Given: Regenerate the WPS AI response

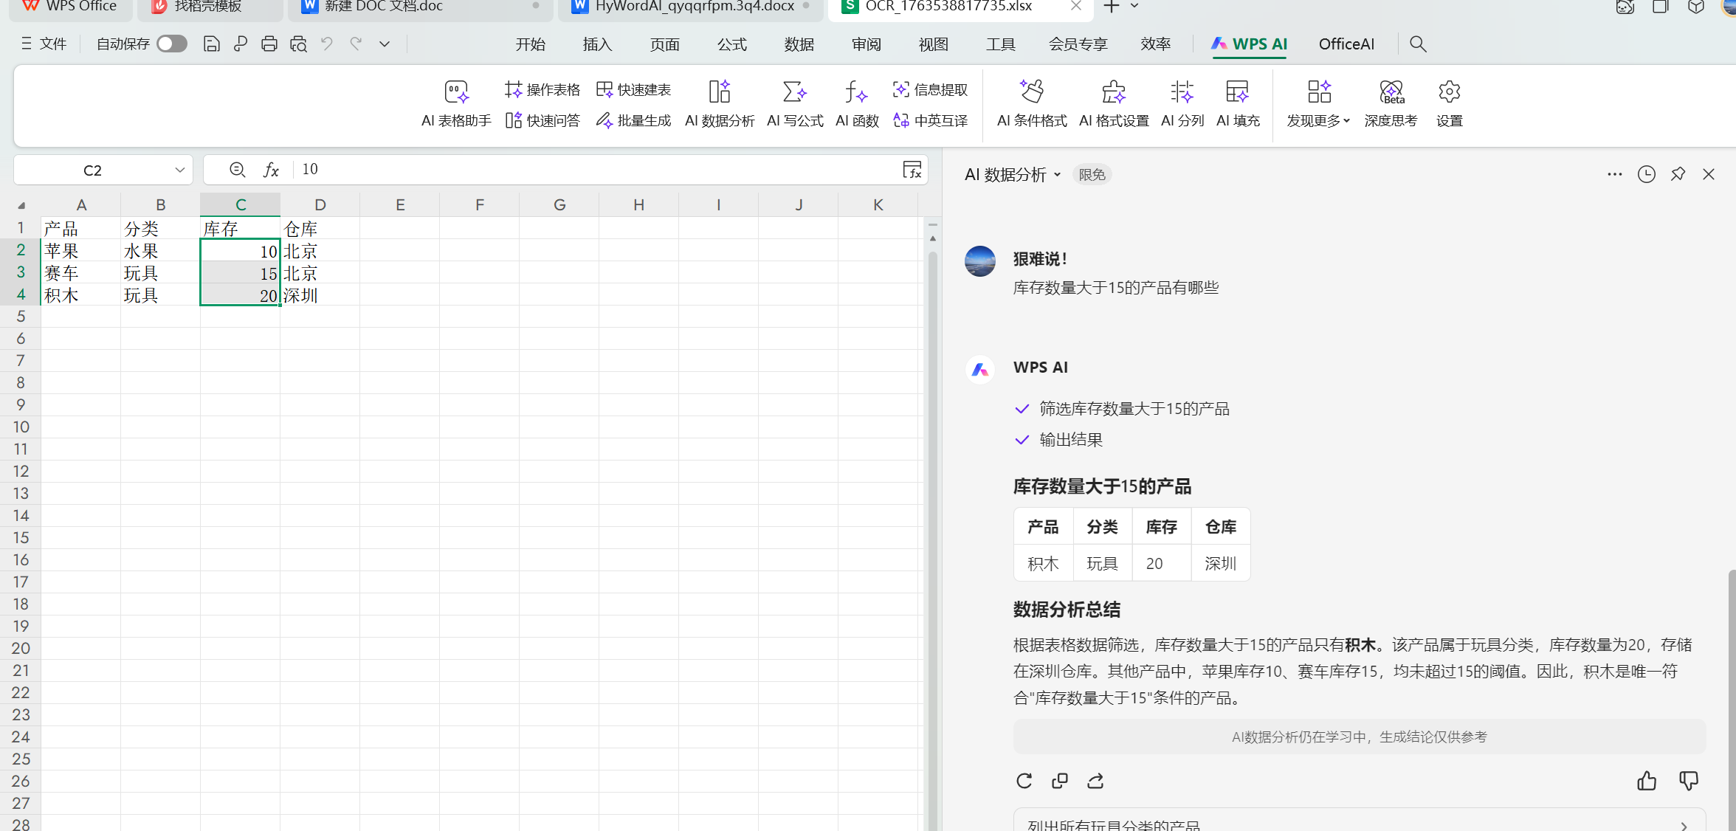Looking at the screenshot, I should pos(1024,781).
